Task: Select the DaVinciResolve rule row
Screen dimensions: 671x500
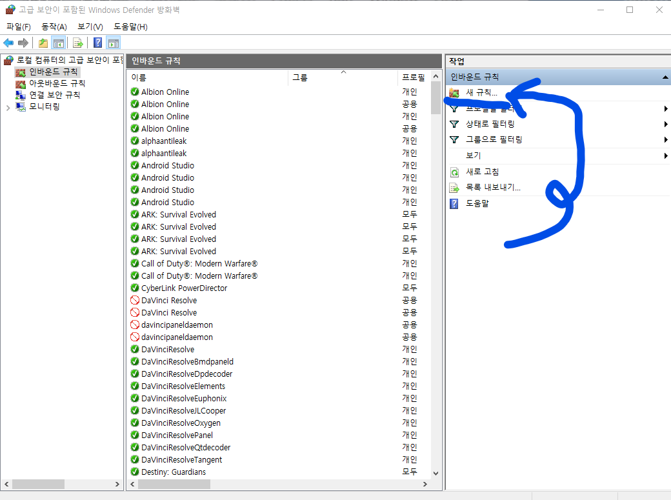Action: pyautogui.click(x=279, y=349)
